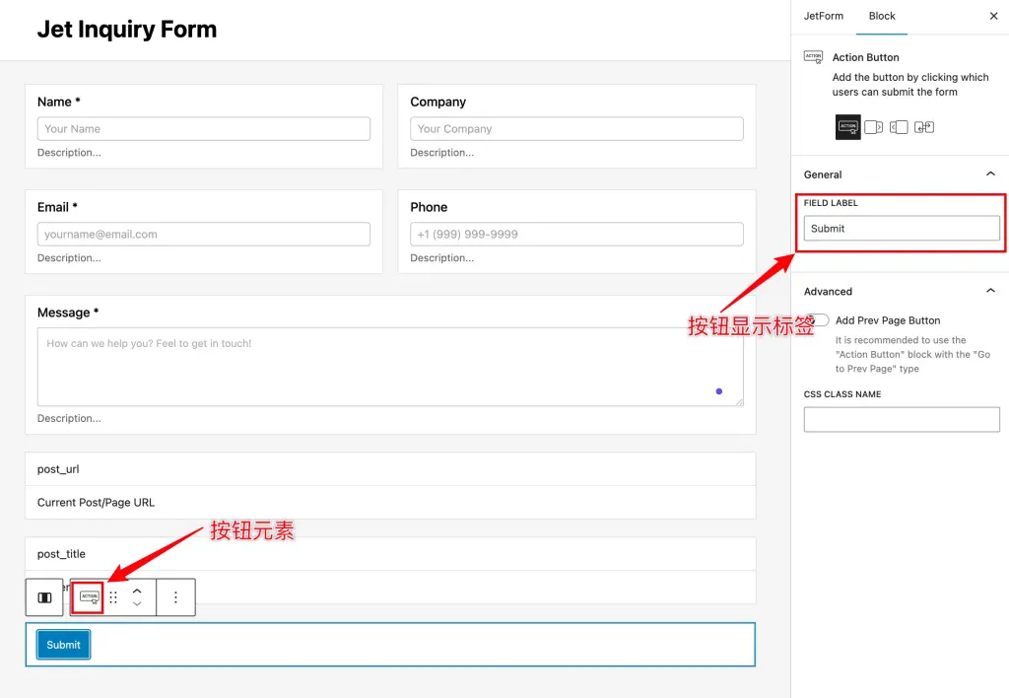Click the Company field label
The height and width of the screenshot is (698, 1009).
437,102
